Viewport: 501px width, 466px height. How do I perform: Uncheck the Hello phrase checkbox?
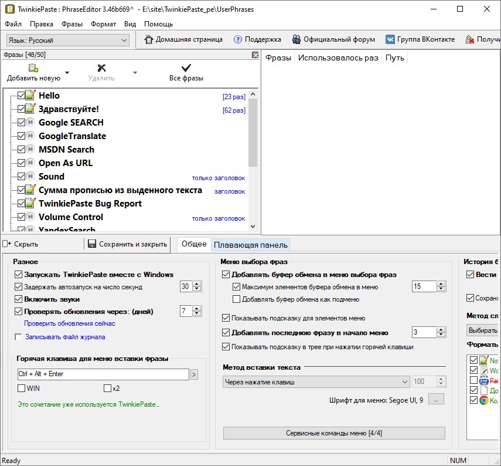click(x=22, y=96)
